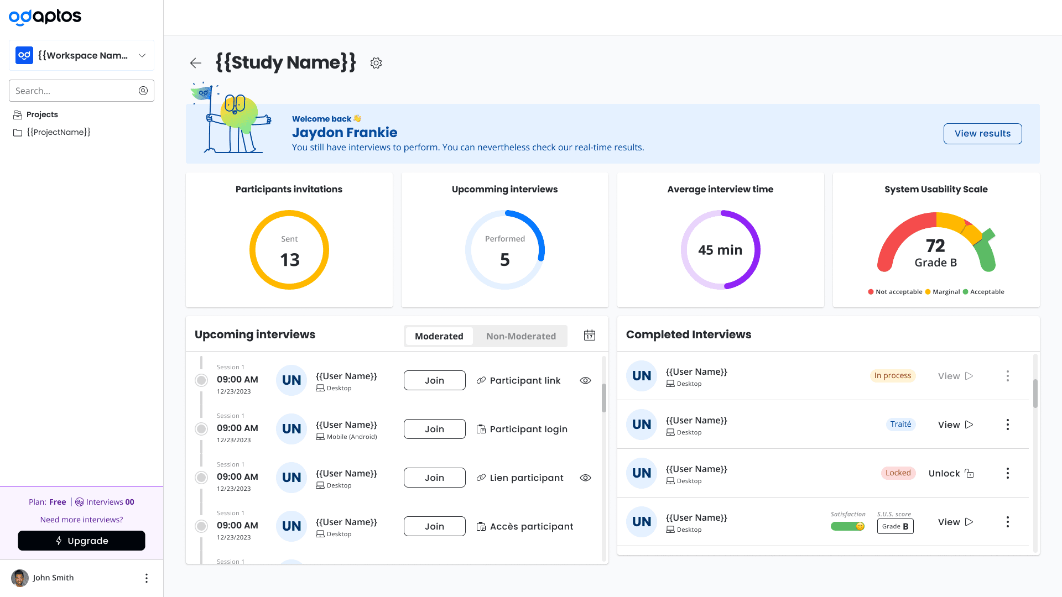1062x597 pixels.
Task: Unlock the Locked interview
Action: pos(951,473)
